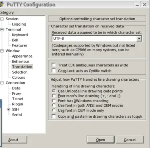Click the About button
Screen dimensions: 150x148
[14, 140]
